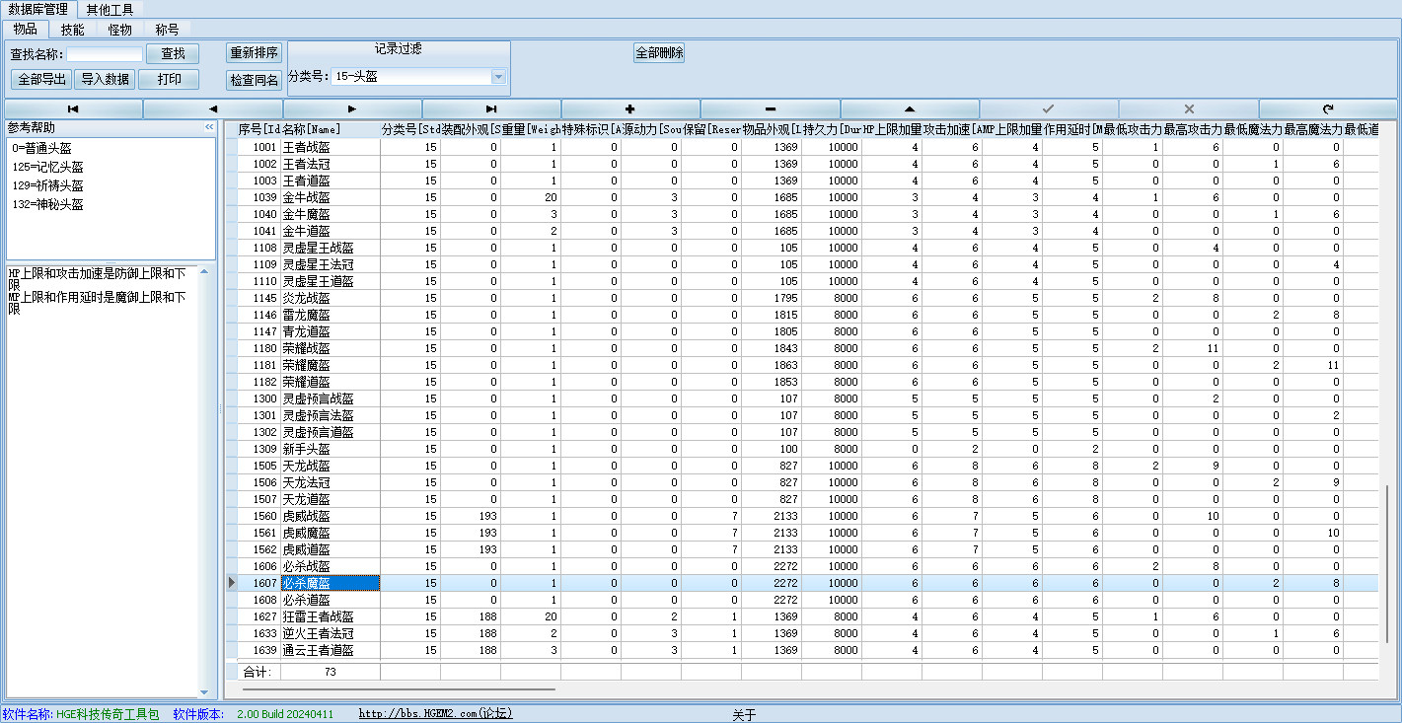Switch to the 技能 tab
Viewport: 1402px width, 723px height.
point(72,30)
